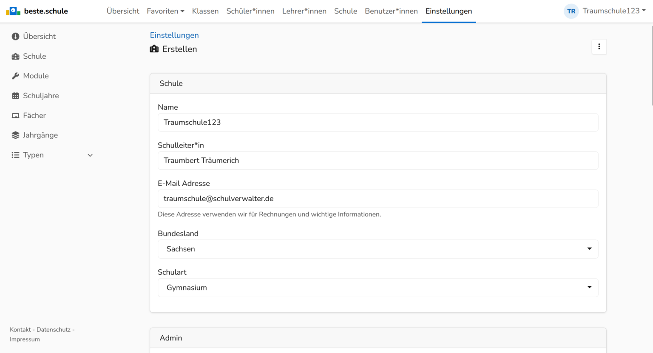Click the page vertical scrollbar
The width and height of the screenshot is (653, 353).
click(x=651, y=65)
